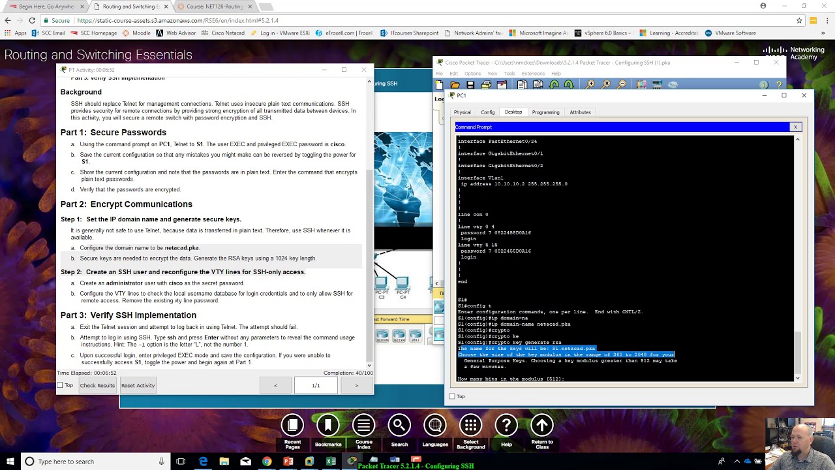The height and width of the screenshot is (470, 835).
Task: Open Edit menu in Packet Tracer
Action: [x=453, y=73]
